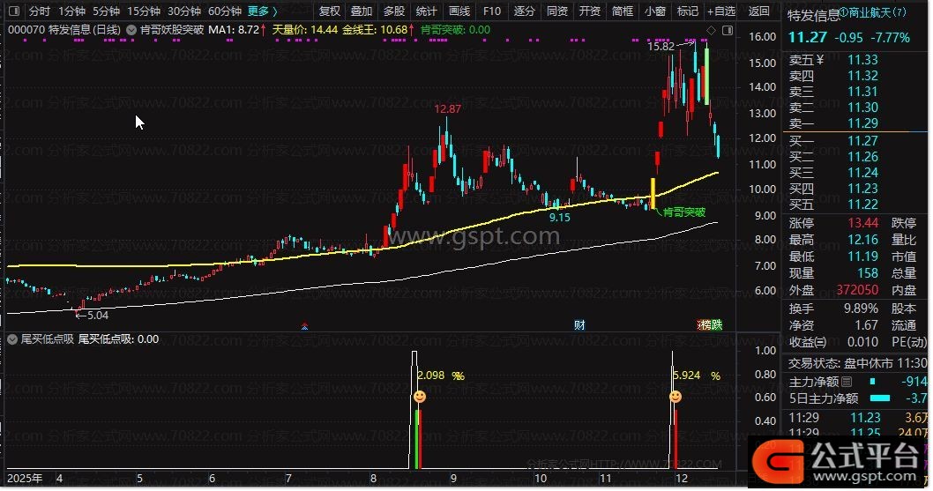Viewport: 933px width, 491px height.
Task: Click the 返回 back button
Action: [x=758, y=11]
